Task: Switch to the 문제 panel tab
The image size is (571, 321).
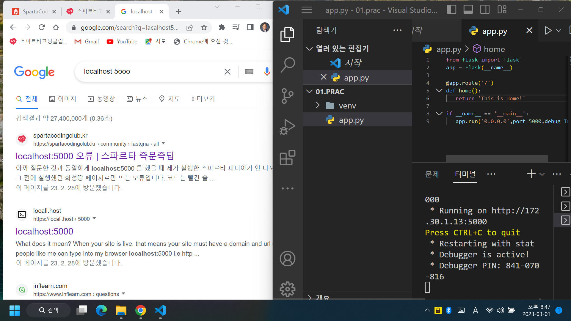Action: coord(432,174)
